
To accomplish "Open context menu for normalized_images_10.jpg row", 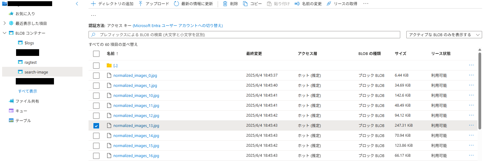I will point(471,95).
